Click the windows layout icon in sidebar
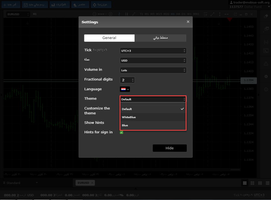 (267, 29)
